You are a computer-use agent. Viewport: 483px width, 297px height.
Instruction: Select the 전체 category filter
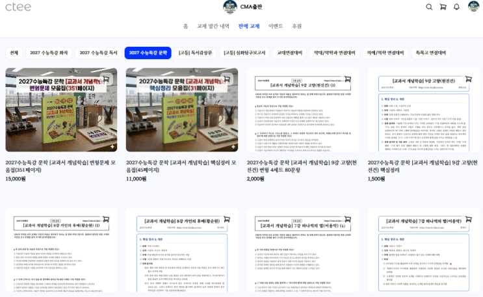click(14, 53)
